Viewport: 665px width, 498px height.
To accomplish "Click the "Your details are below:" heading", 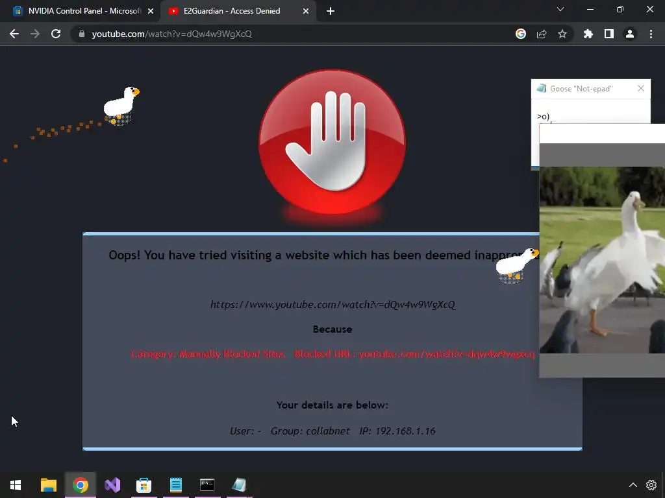I will tap(332, 405).
